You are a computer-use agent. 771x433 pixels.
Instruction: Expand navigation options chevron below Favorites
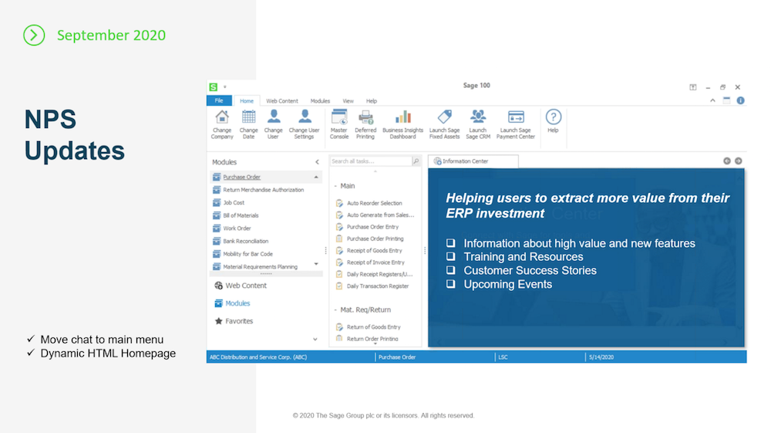(x=315, y=339)
